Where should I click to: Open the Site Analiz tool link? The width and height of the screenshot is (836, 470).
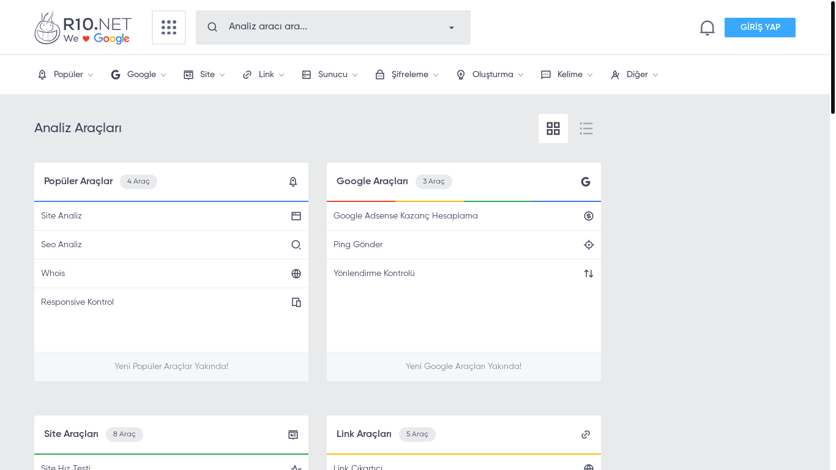(61, 216)
